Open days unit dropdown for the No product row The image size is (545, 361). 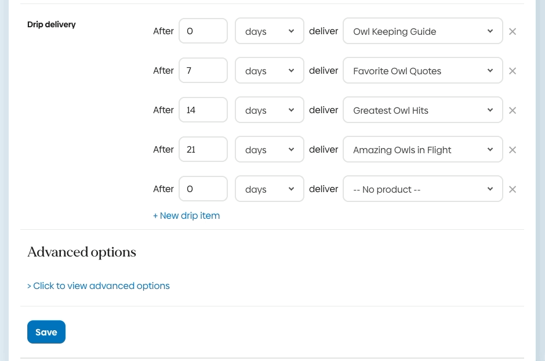[x=269, y=189]
